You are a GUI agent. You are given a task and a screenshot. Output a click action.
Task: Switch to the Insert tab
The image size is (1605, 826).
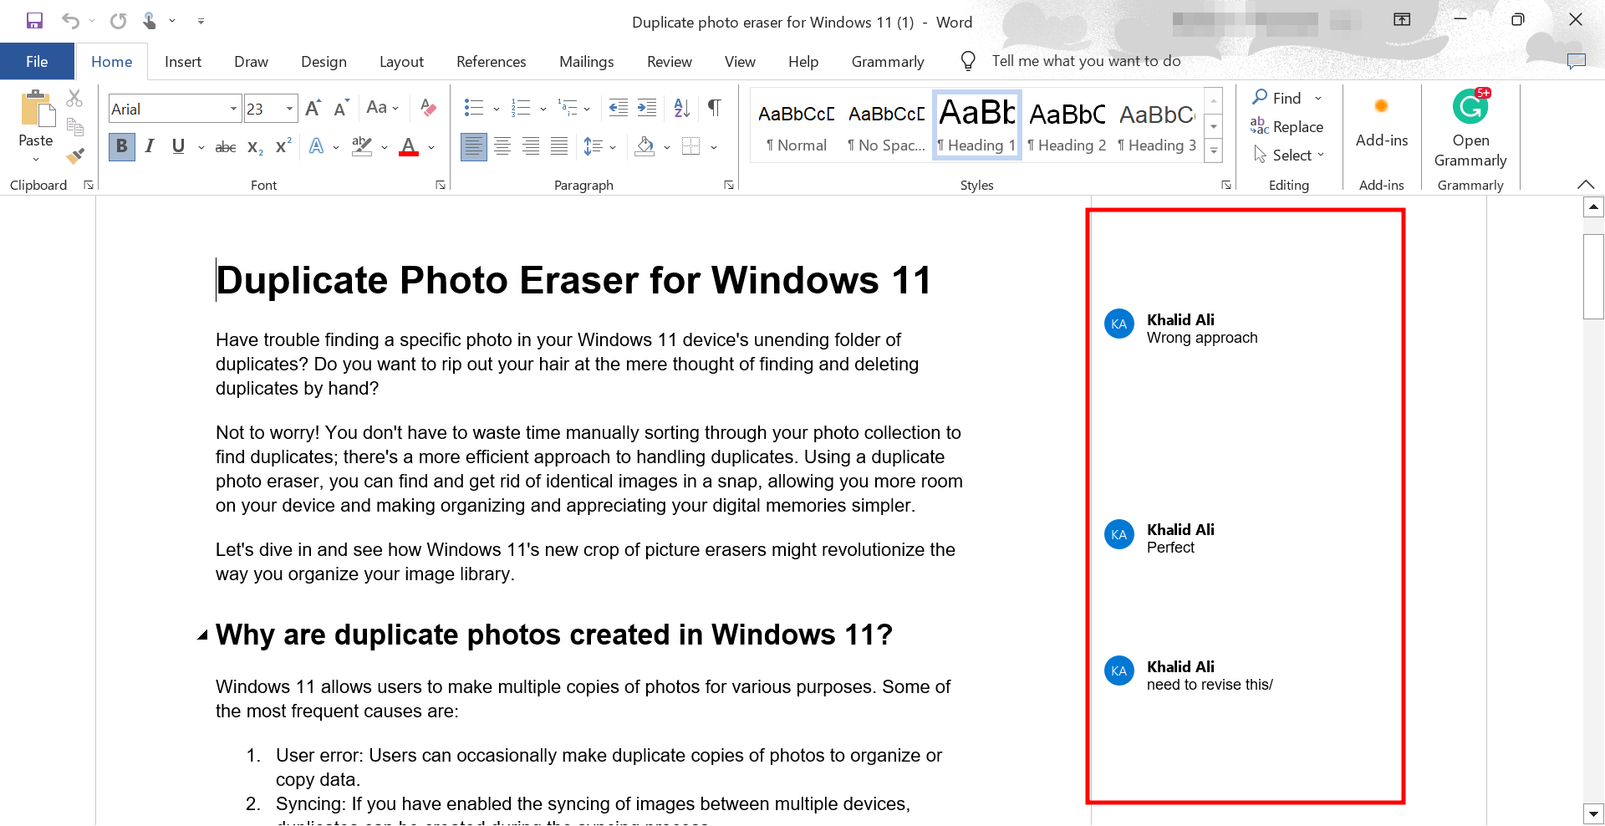182,62
